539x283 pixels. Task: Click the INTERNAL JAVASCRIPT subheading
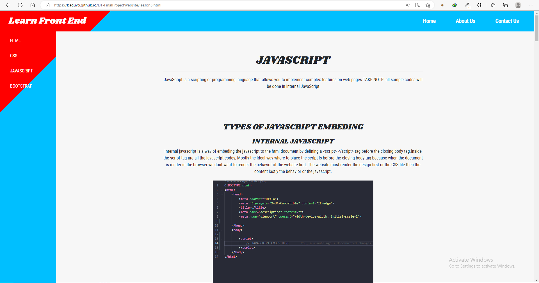coord(293,141)
